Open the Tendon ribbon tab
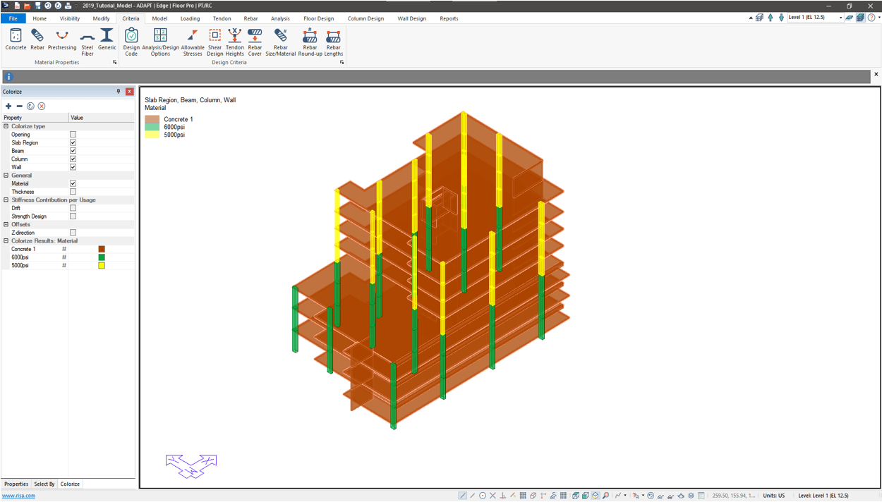Viewport: 882px width, 502px height. [222, 19]
